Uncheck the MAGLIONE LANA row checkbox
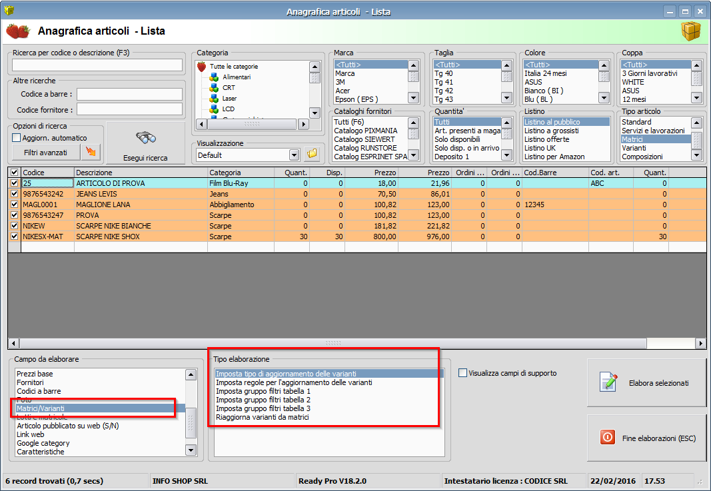 [15, 205]
